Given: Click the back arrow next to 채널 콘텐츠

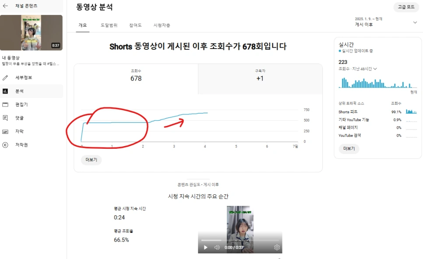Looking at the screenshot, I should [5, 6].
